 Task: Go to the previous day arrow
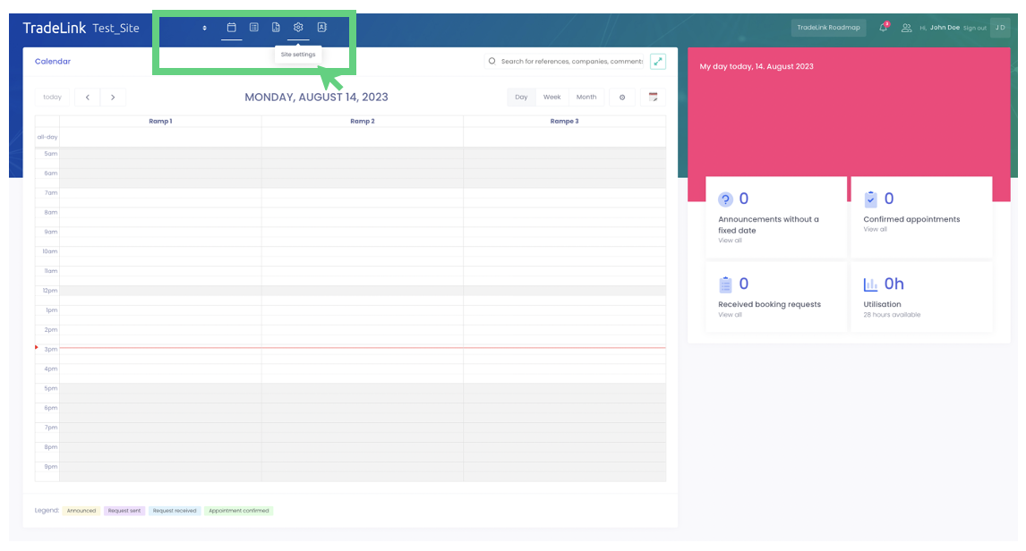(87, 97)
